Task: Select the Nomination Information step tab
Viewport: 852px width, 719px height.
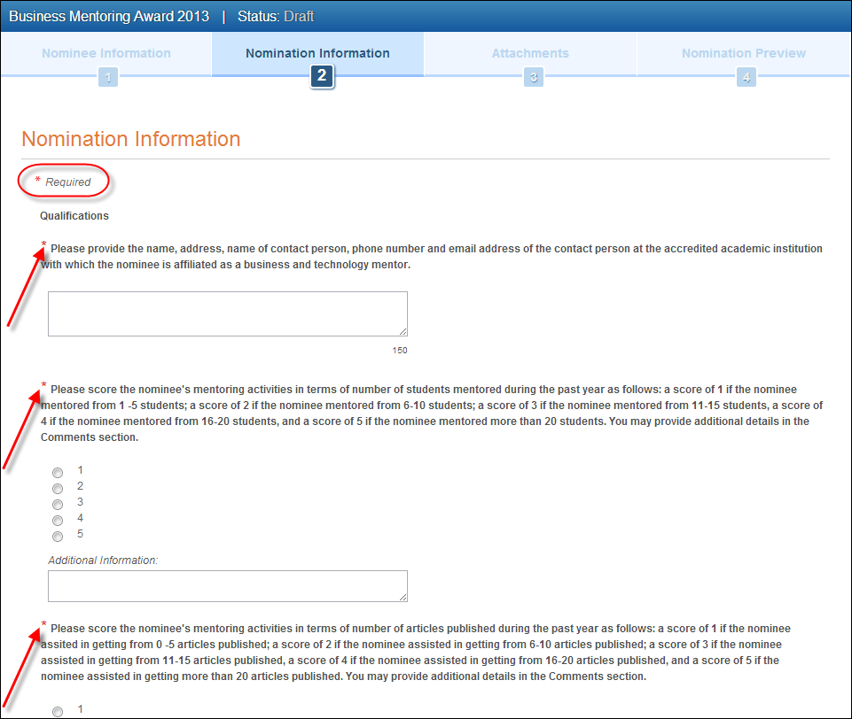Action: (317, 53)
